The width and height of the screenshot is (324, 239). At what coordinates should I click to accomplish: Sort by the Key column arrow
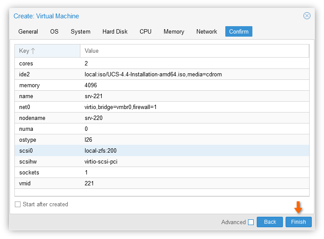33,51
